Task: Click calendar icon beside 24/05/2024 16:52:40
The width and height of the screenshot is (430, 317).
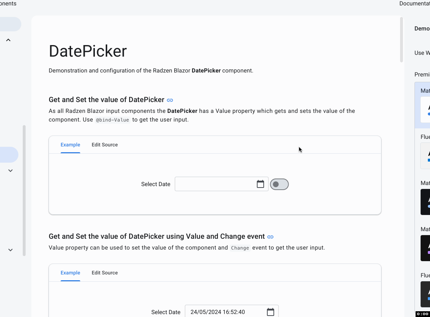Action: [270, 312]
